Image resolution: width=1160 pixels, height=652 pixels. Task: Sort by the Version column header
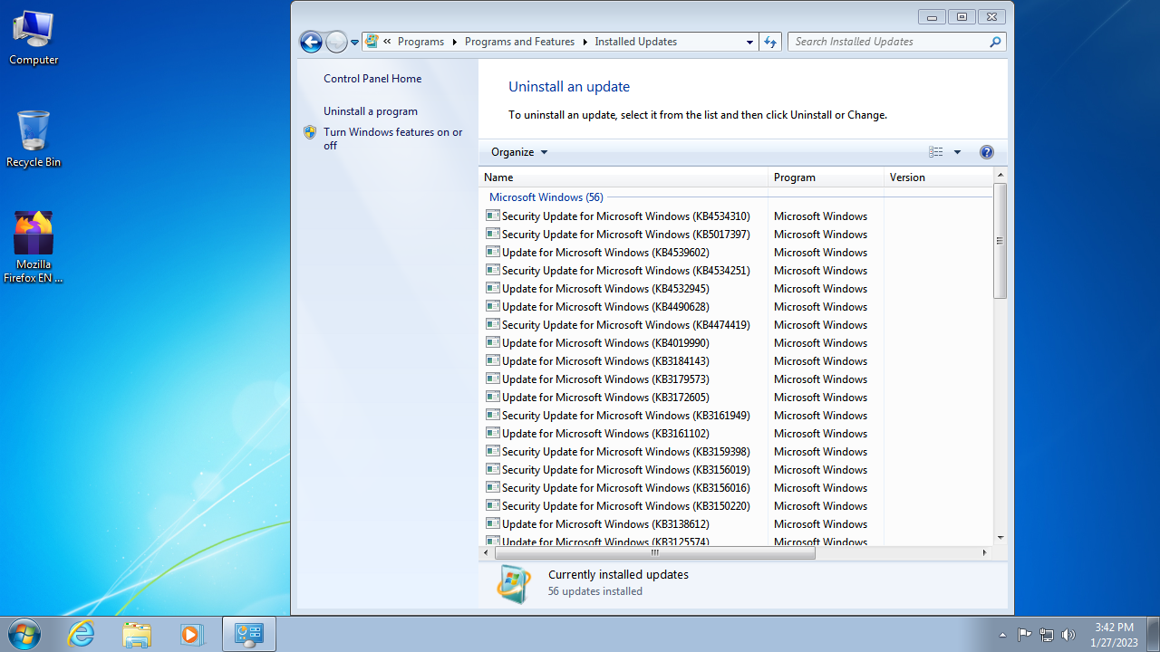(938, 177)
